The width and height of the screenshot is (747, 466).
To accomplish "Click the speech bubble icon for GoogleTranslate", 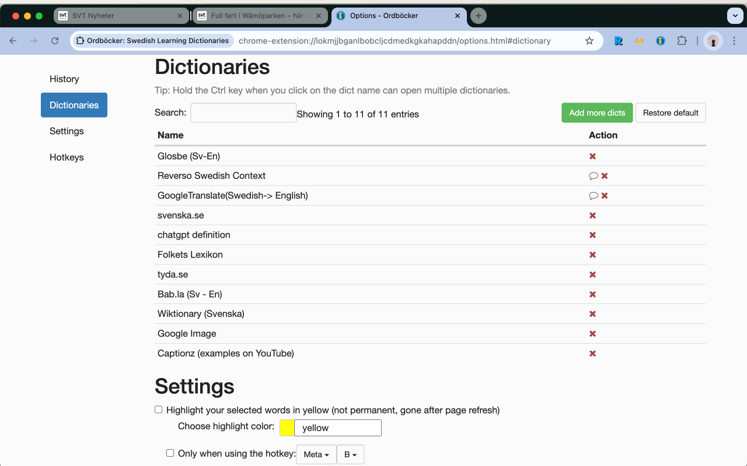I will click(594, 196).
